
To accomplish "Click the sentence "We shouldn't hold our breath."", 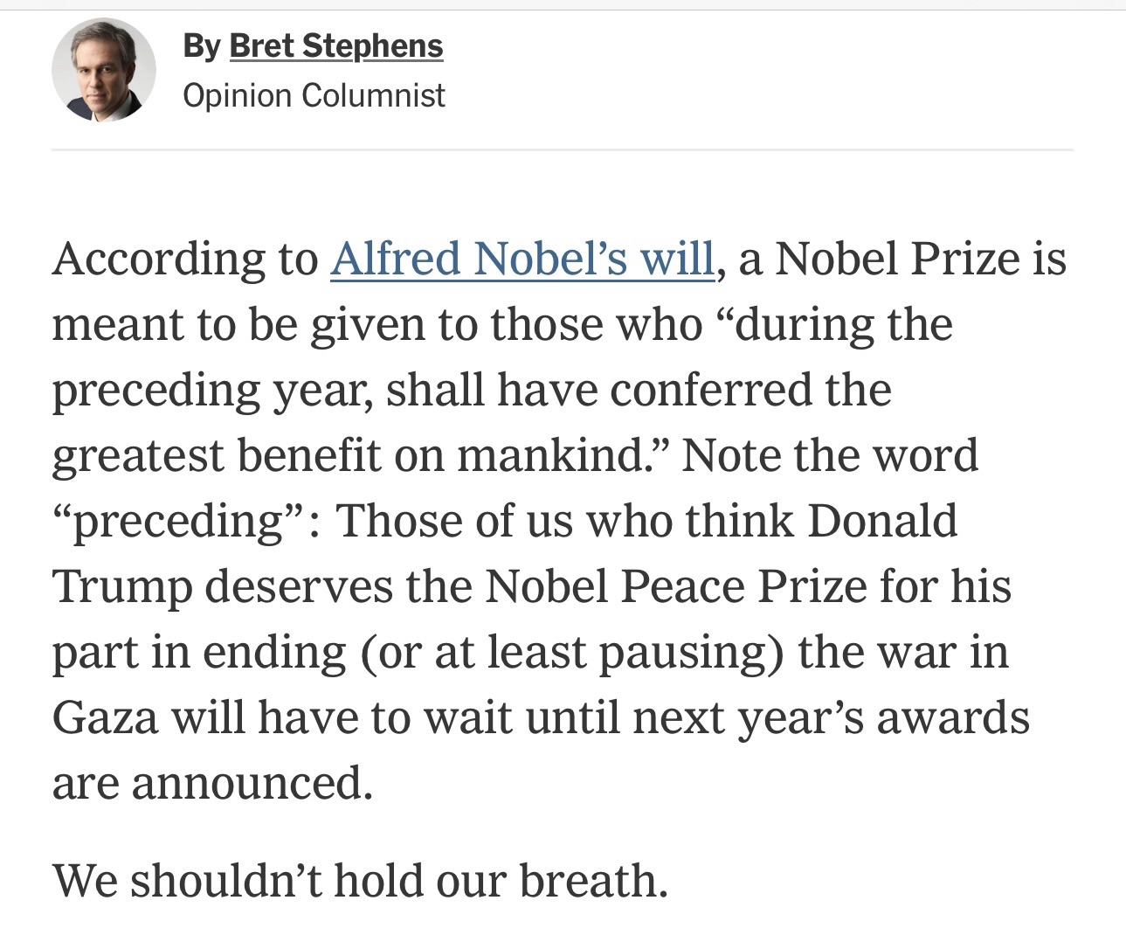I will [360, 880].
